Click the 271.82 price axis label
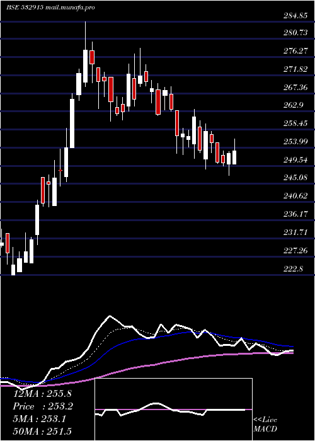Viewport: 315px width, 441px height. coord(295,69)
